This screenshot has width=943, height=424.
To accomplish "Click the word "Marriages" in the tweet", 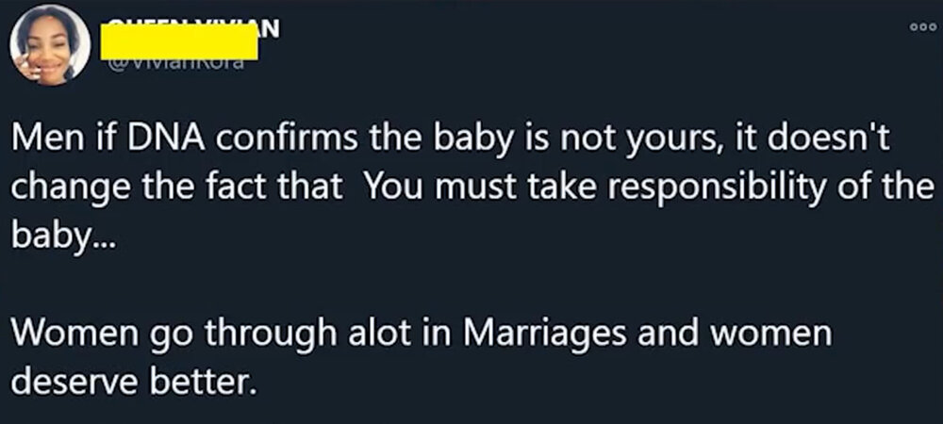I will [546, 335].
